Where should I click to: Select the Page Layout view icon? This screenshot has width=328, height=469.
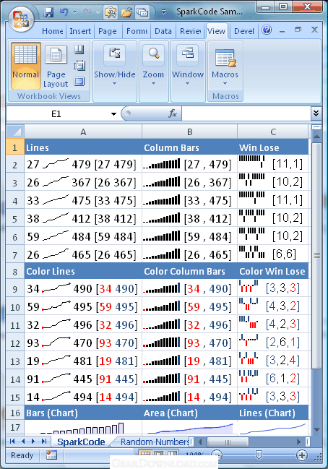point(56,66)
